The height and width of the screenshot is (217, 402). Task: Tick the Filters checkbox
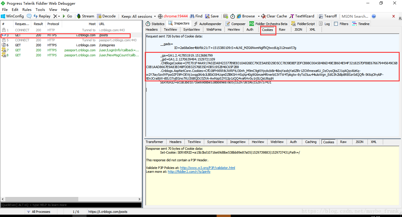[336, 24]
